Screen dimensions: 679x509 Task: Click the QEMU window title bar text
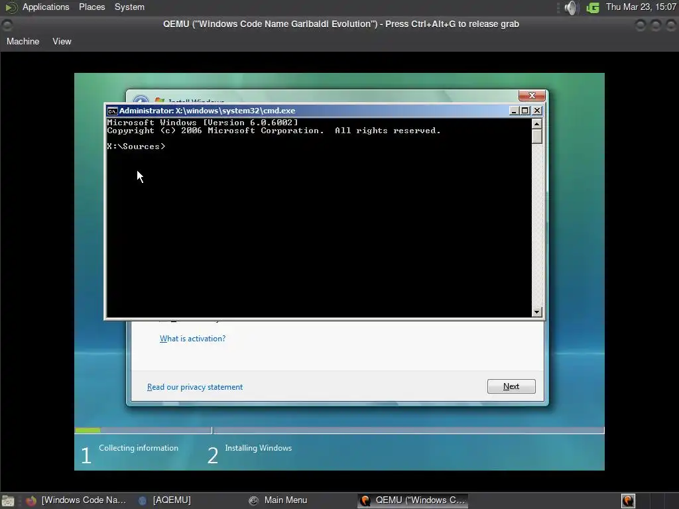coord(341,25)
